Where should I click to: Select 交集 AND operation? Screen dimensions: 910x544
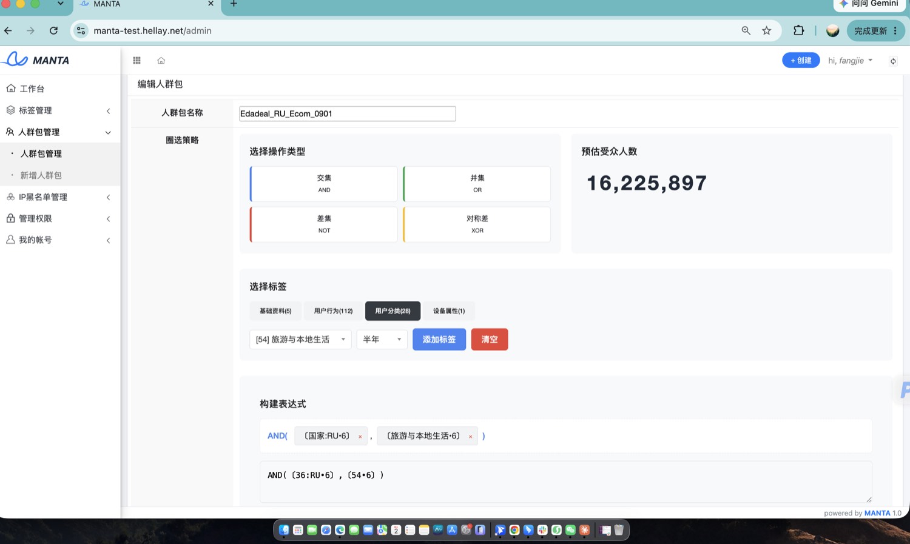(324, 184)
